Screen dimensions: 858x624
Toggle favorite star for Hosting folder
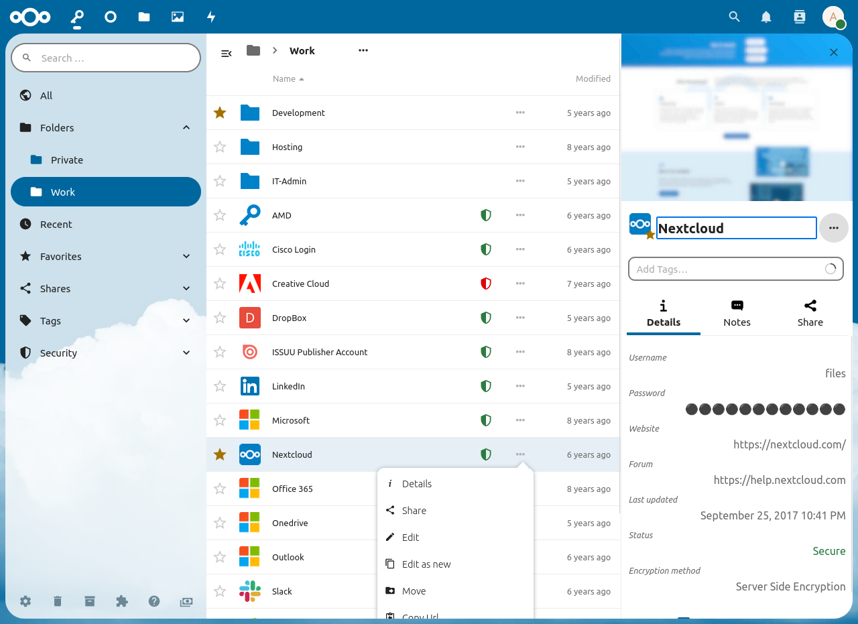(220, 147)
